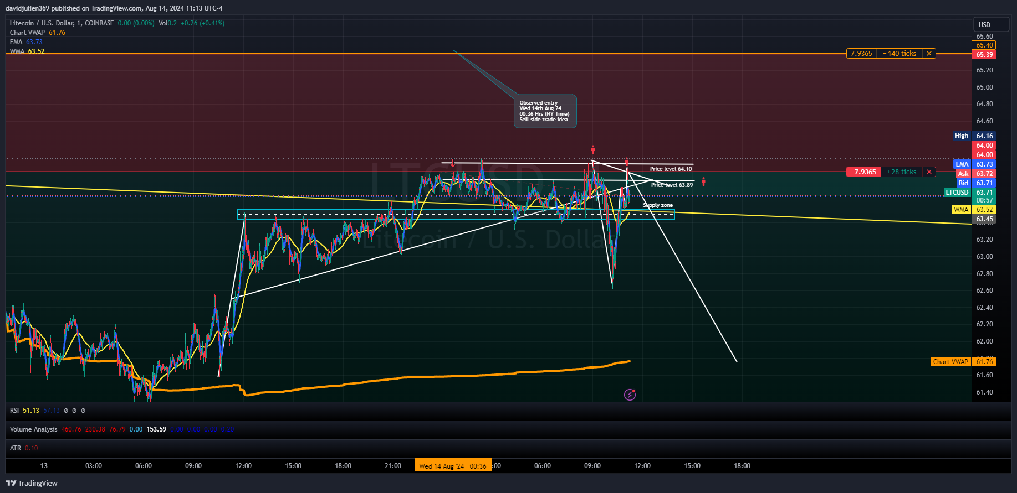Click the Price level 63.89 label
This screenshot has width=1017, height=493.
pos(672,185)
